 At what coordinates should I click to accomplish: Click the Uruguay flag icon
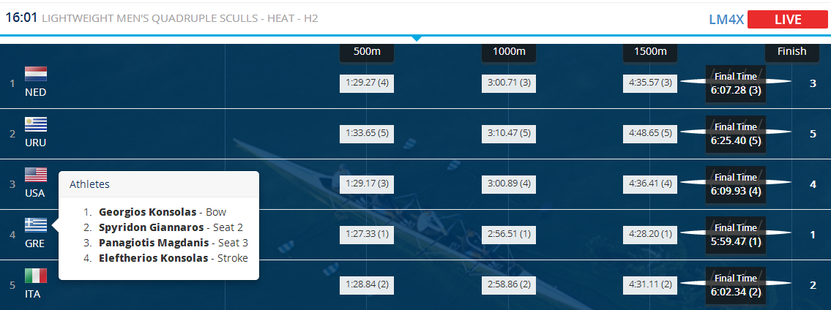36,125
